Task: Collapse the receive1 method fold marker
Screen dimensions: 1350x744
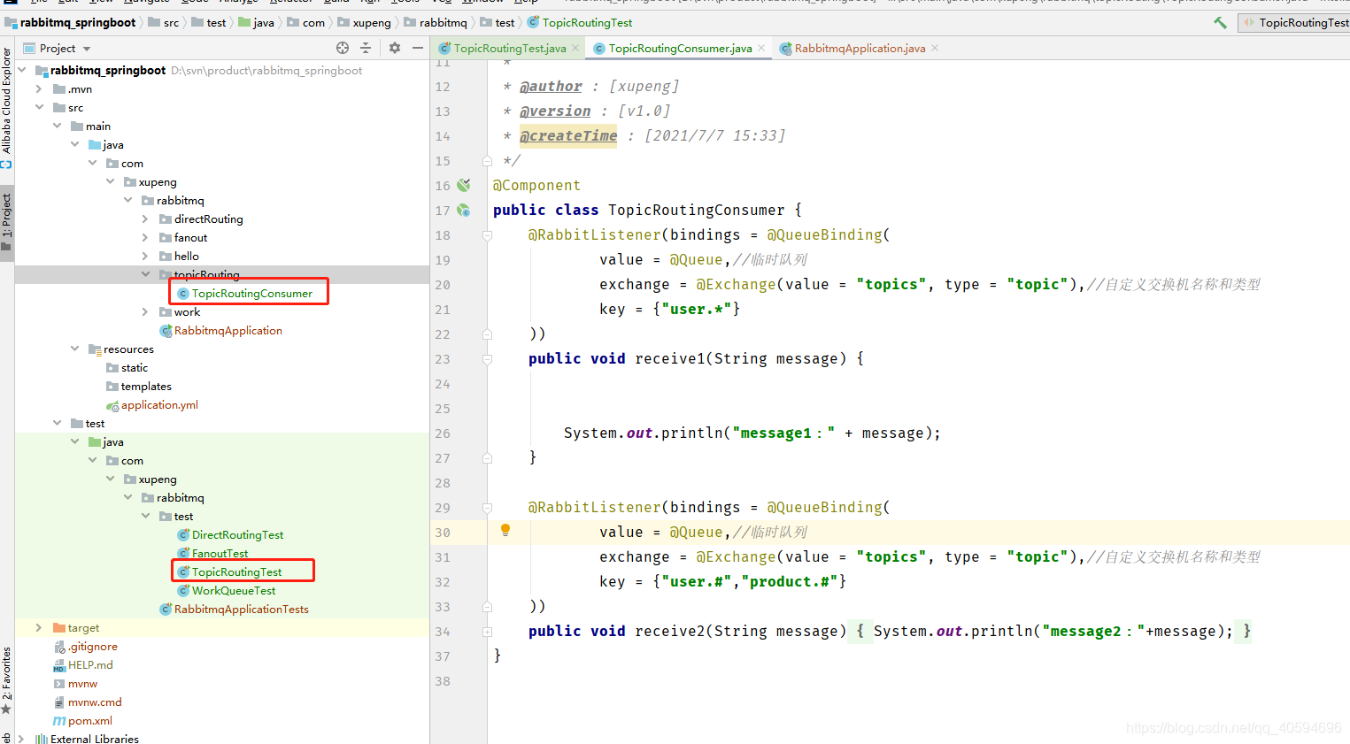Action: click(487, 359)
